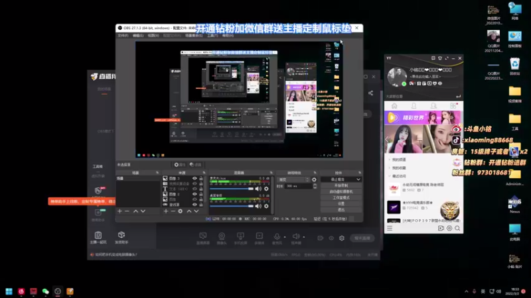Toggle the lock on the text (GDI+) source
This screenshot has height=298, width=531.
pos(201,189)
